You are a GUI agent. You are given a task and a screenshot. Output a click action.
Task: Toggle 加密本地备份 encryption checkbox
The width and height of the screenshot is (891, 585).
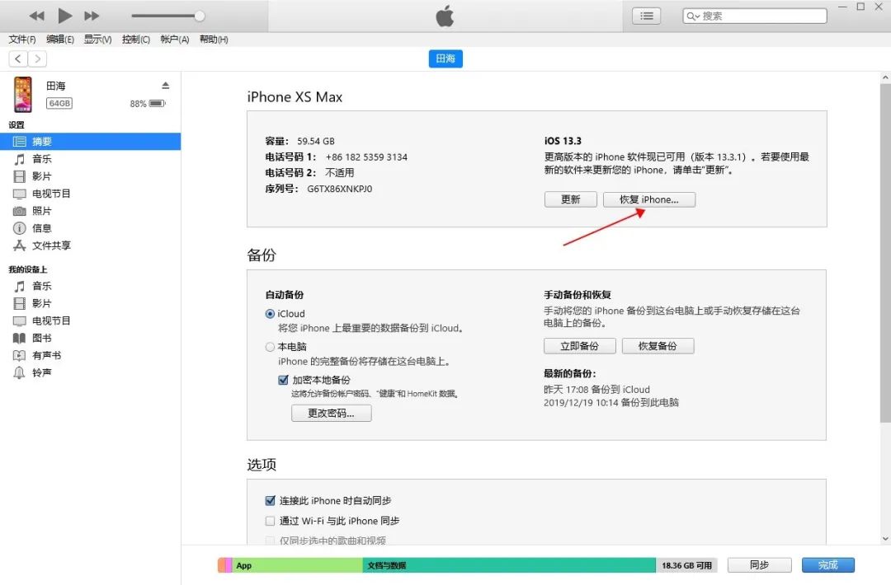coord(283,380)
